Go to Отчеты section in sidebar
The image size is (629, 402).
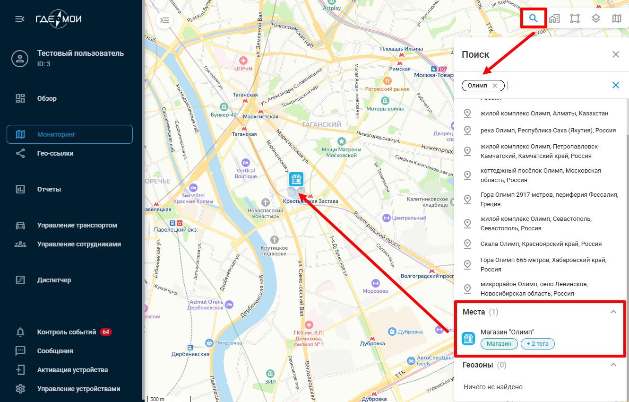point(49,189)
